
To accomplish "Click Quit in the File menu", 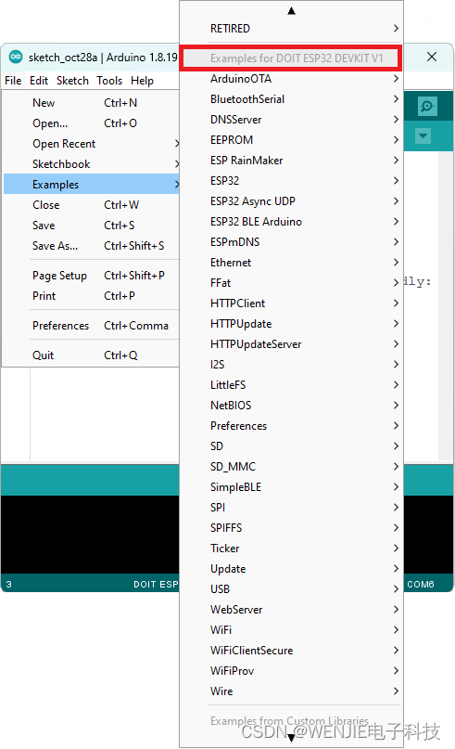I will coord(92,355).
